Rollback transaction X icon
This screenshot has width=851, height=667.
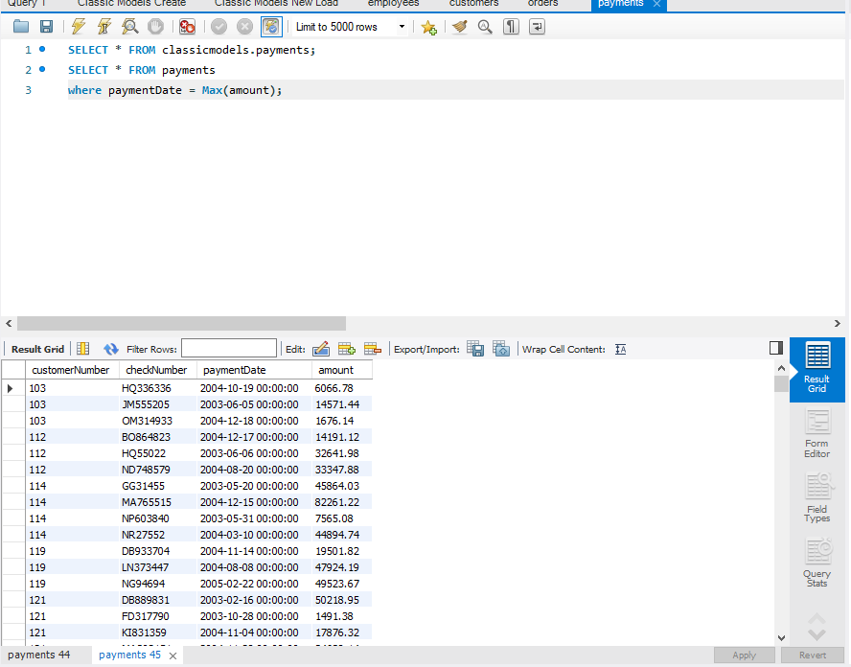(x=244, y=27)
